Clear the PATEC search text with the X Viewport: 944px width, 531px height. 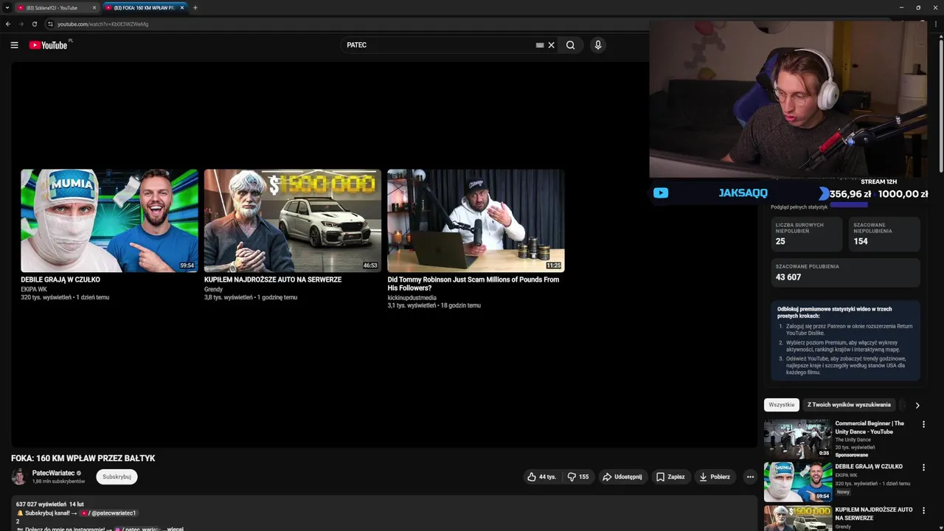coord(551,45)
